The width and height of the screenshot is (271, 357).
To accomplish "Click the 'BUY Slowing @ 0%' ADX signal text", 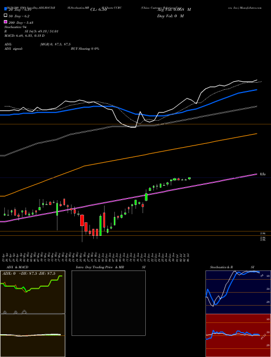I will [x=85, y=49].
